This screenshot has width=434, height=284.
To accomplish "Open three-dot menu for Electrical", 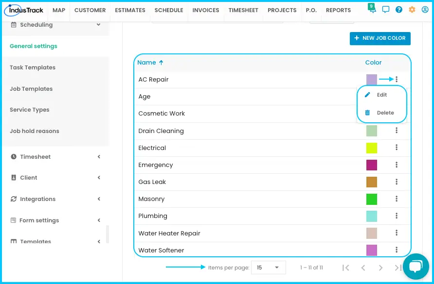I will coord(397,148).
